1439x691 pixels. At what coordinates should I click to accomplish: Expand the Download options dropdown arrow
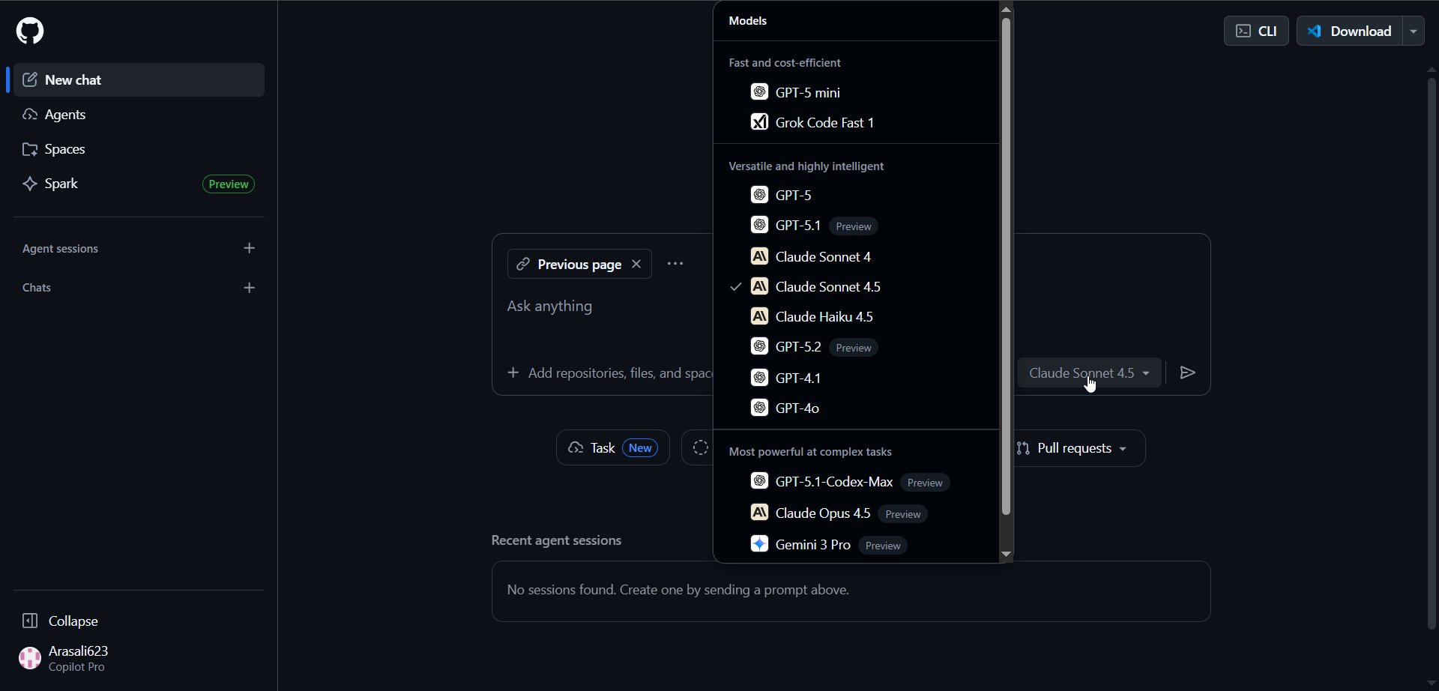(1414, 31)
